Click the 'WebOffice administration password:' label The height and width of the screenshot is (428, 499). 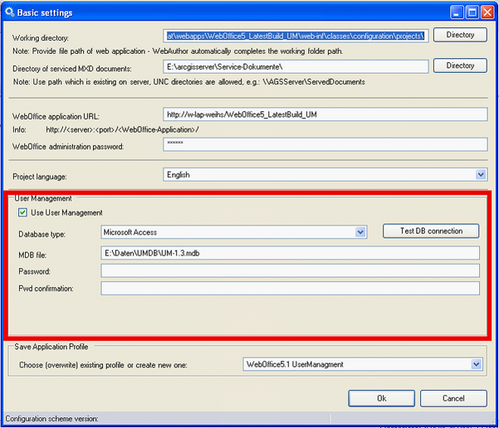[x=68, y=147]
